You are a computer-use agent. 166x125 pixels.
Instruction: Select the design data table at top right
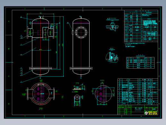pyautogui.click(x=141, y=26)
